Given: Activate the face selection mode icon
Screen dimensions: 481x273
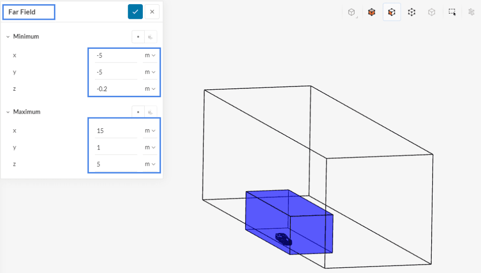Looking at the screenshot, I should (392, 12).
